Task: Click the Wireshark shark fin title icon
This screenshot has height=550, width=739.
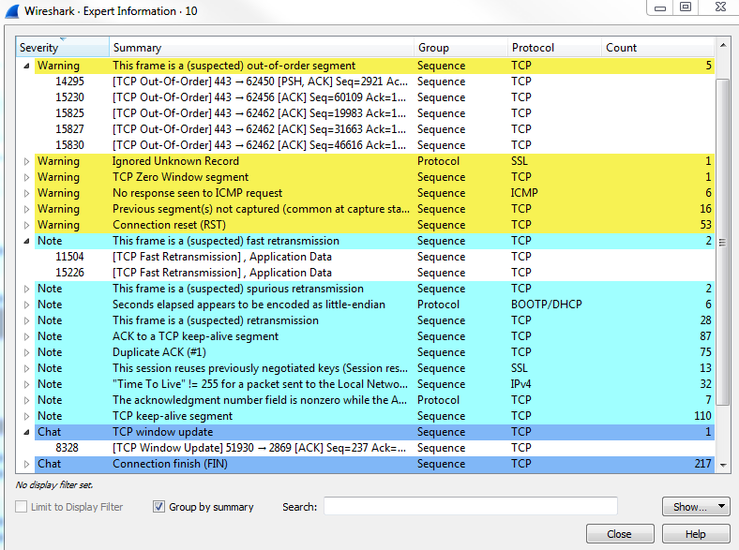Action: [12, 11]
